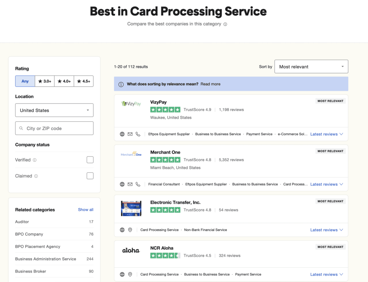Open the Most relevant sort dropdown
This screenshot has width=368, height=282.
point(311,67)
